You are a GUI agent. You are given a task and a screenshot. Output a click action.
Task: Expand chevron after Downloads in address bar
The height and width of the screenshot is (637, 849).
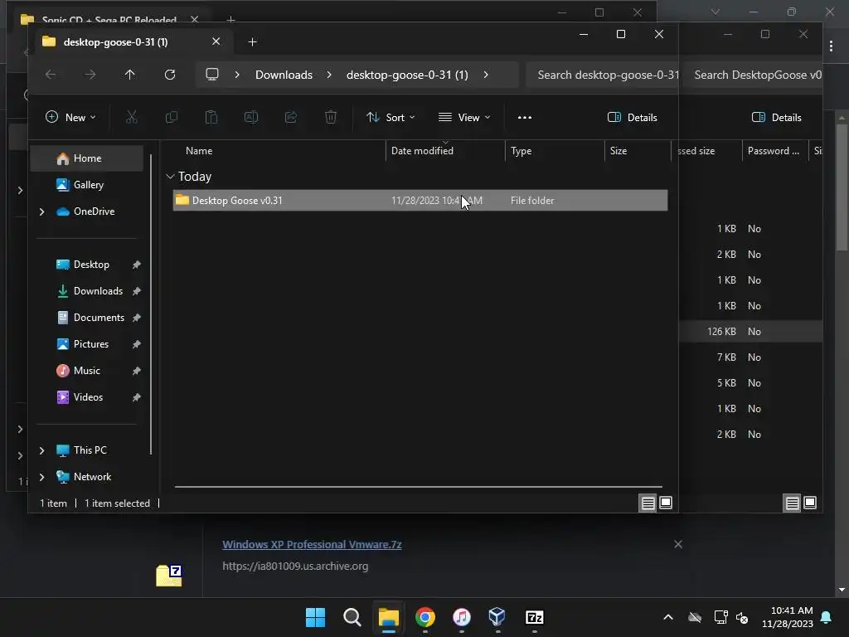(x=329, y=75)
